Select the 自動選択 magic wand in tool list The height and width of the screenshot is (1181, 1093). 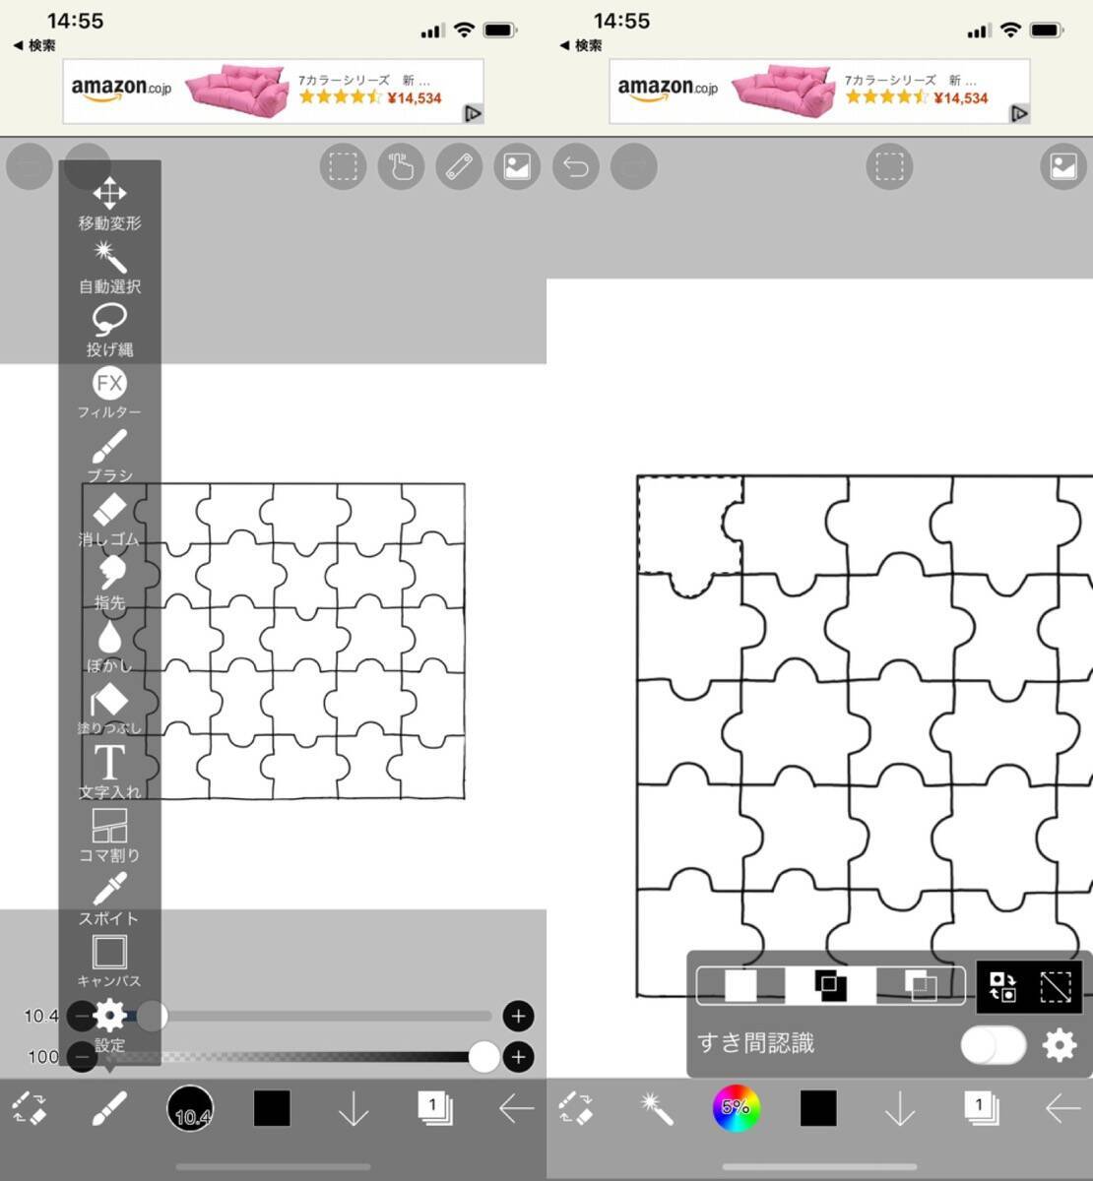[x=109, y=268]
